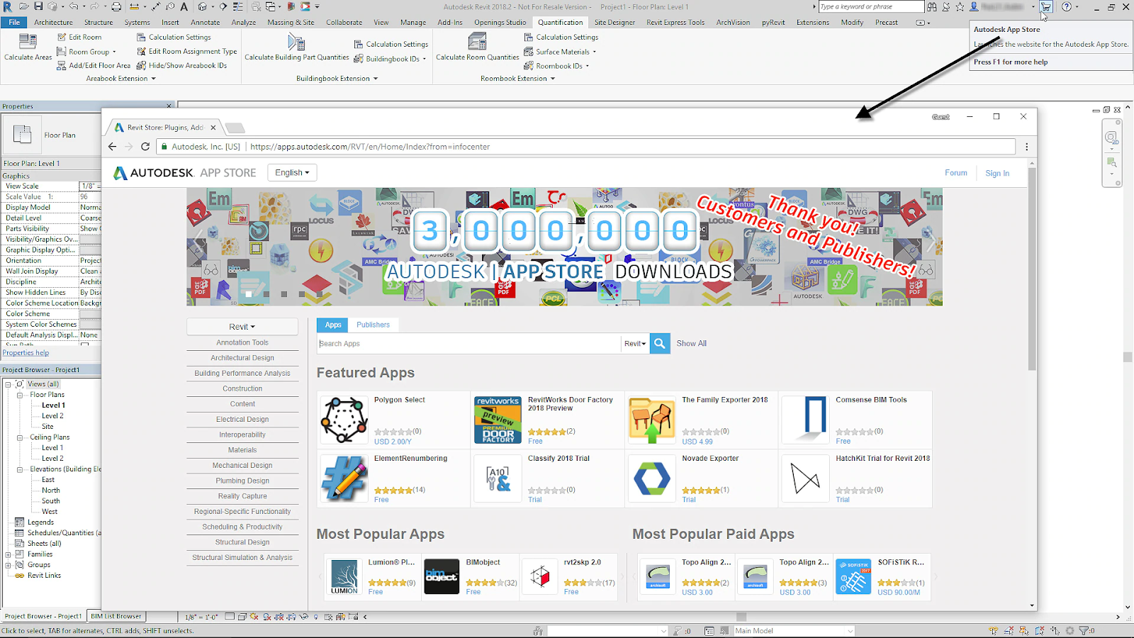This screenshot has width=1134, height=638.
Task: Expand the Families tree node
Action: coord(9,554)
